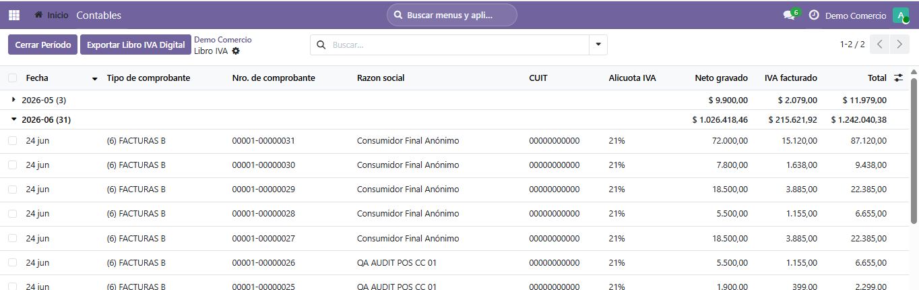Expand the 2026-05 (3) group
Screen dimensions: 919x290
pyautogui.click(x=44, y=100)
